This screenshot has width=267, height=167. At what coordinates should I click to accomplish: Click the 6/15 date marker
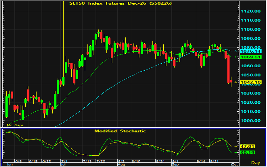coord(33,161)
